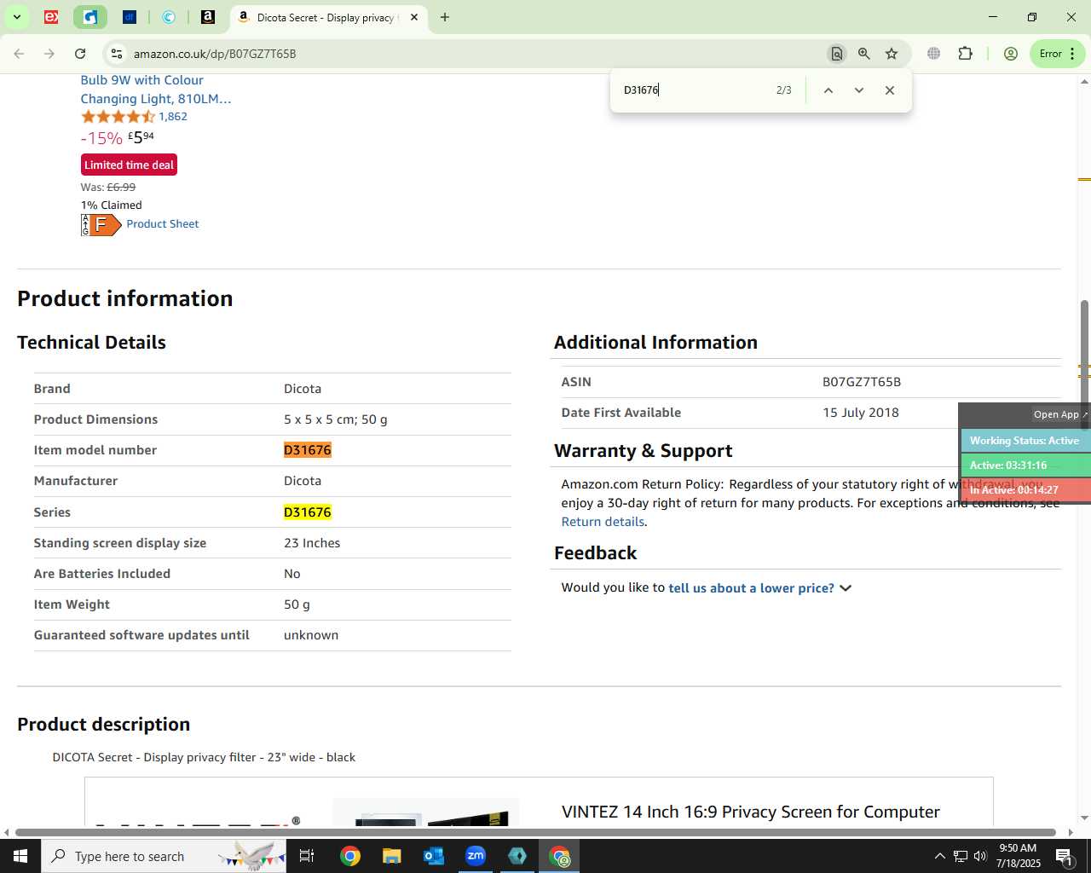The width and height of the screenshot is (1091, 873).
Task: Open the notification center icon
Action: 1065,856
